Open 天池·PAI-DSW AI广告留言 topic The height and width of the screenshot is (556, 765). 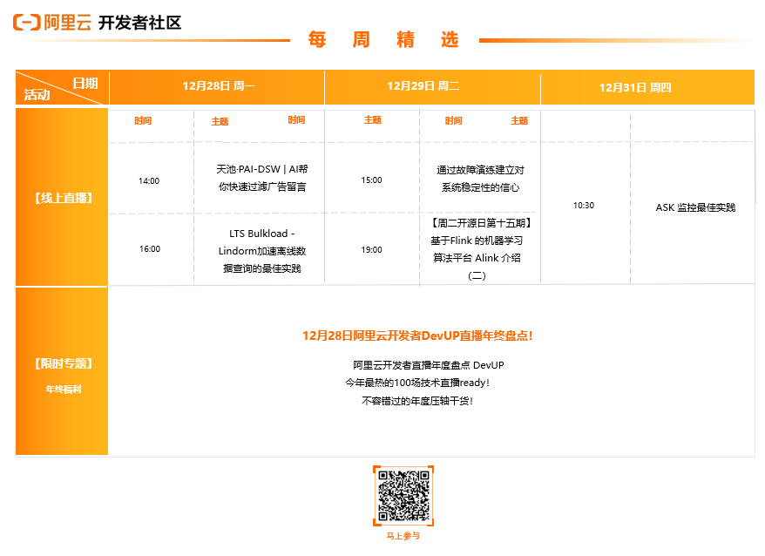tap(262, 178)
